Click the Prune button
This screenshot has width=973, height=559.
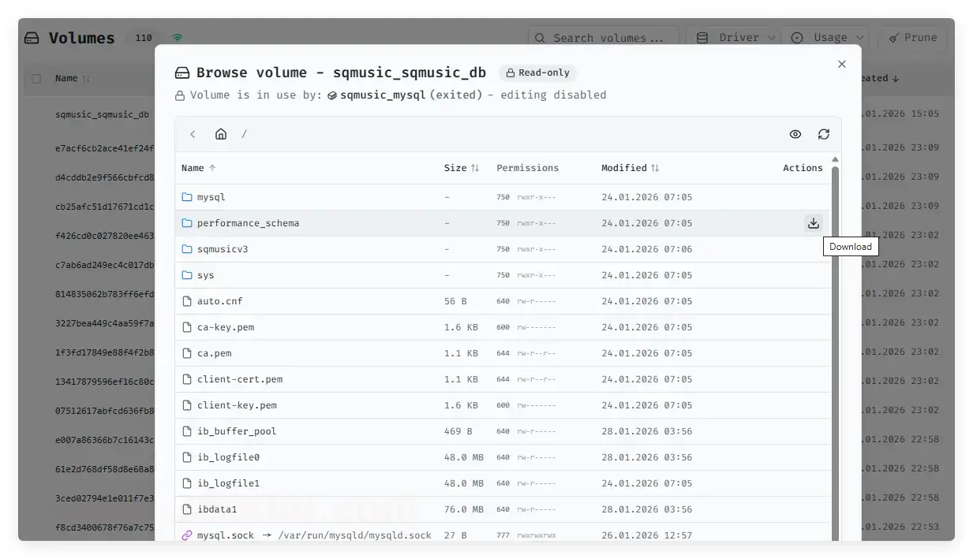point(912,38)
